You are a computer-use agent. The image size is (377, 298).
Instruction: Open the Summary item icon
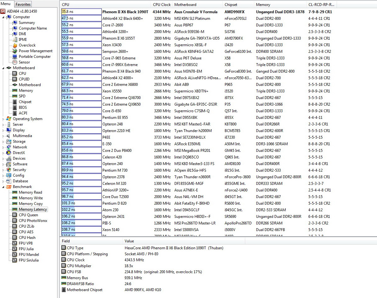(x=14, y=23)
